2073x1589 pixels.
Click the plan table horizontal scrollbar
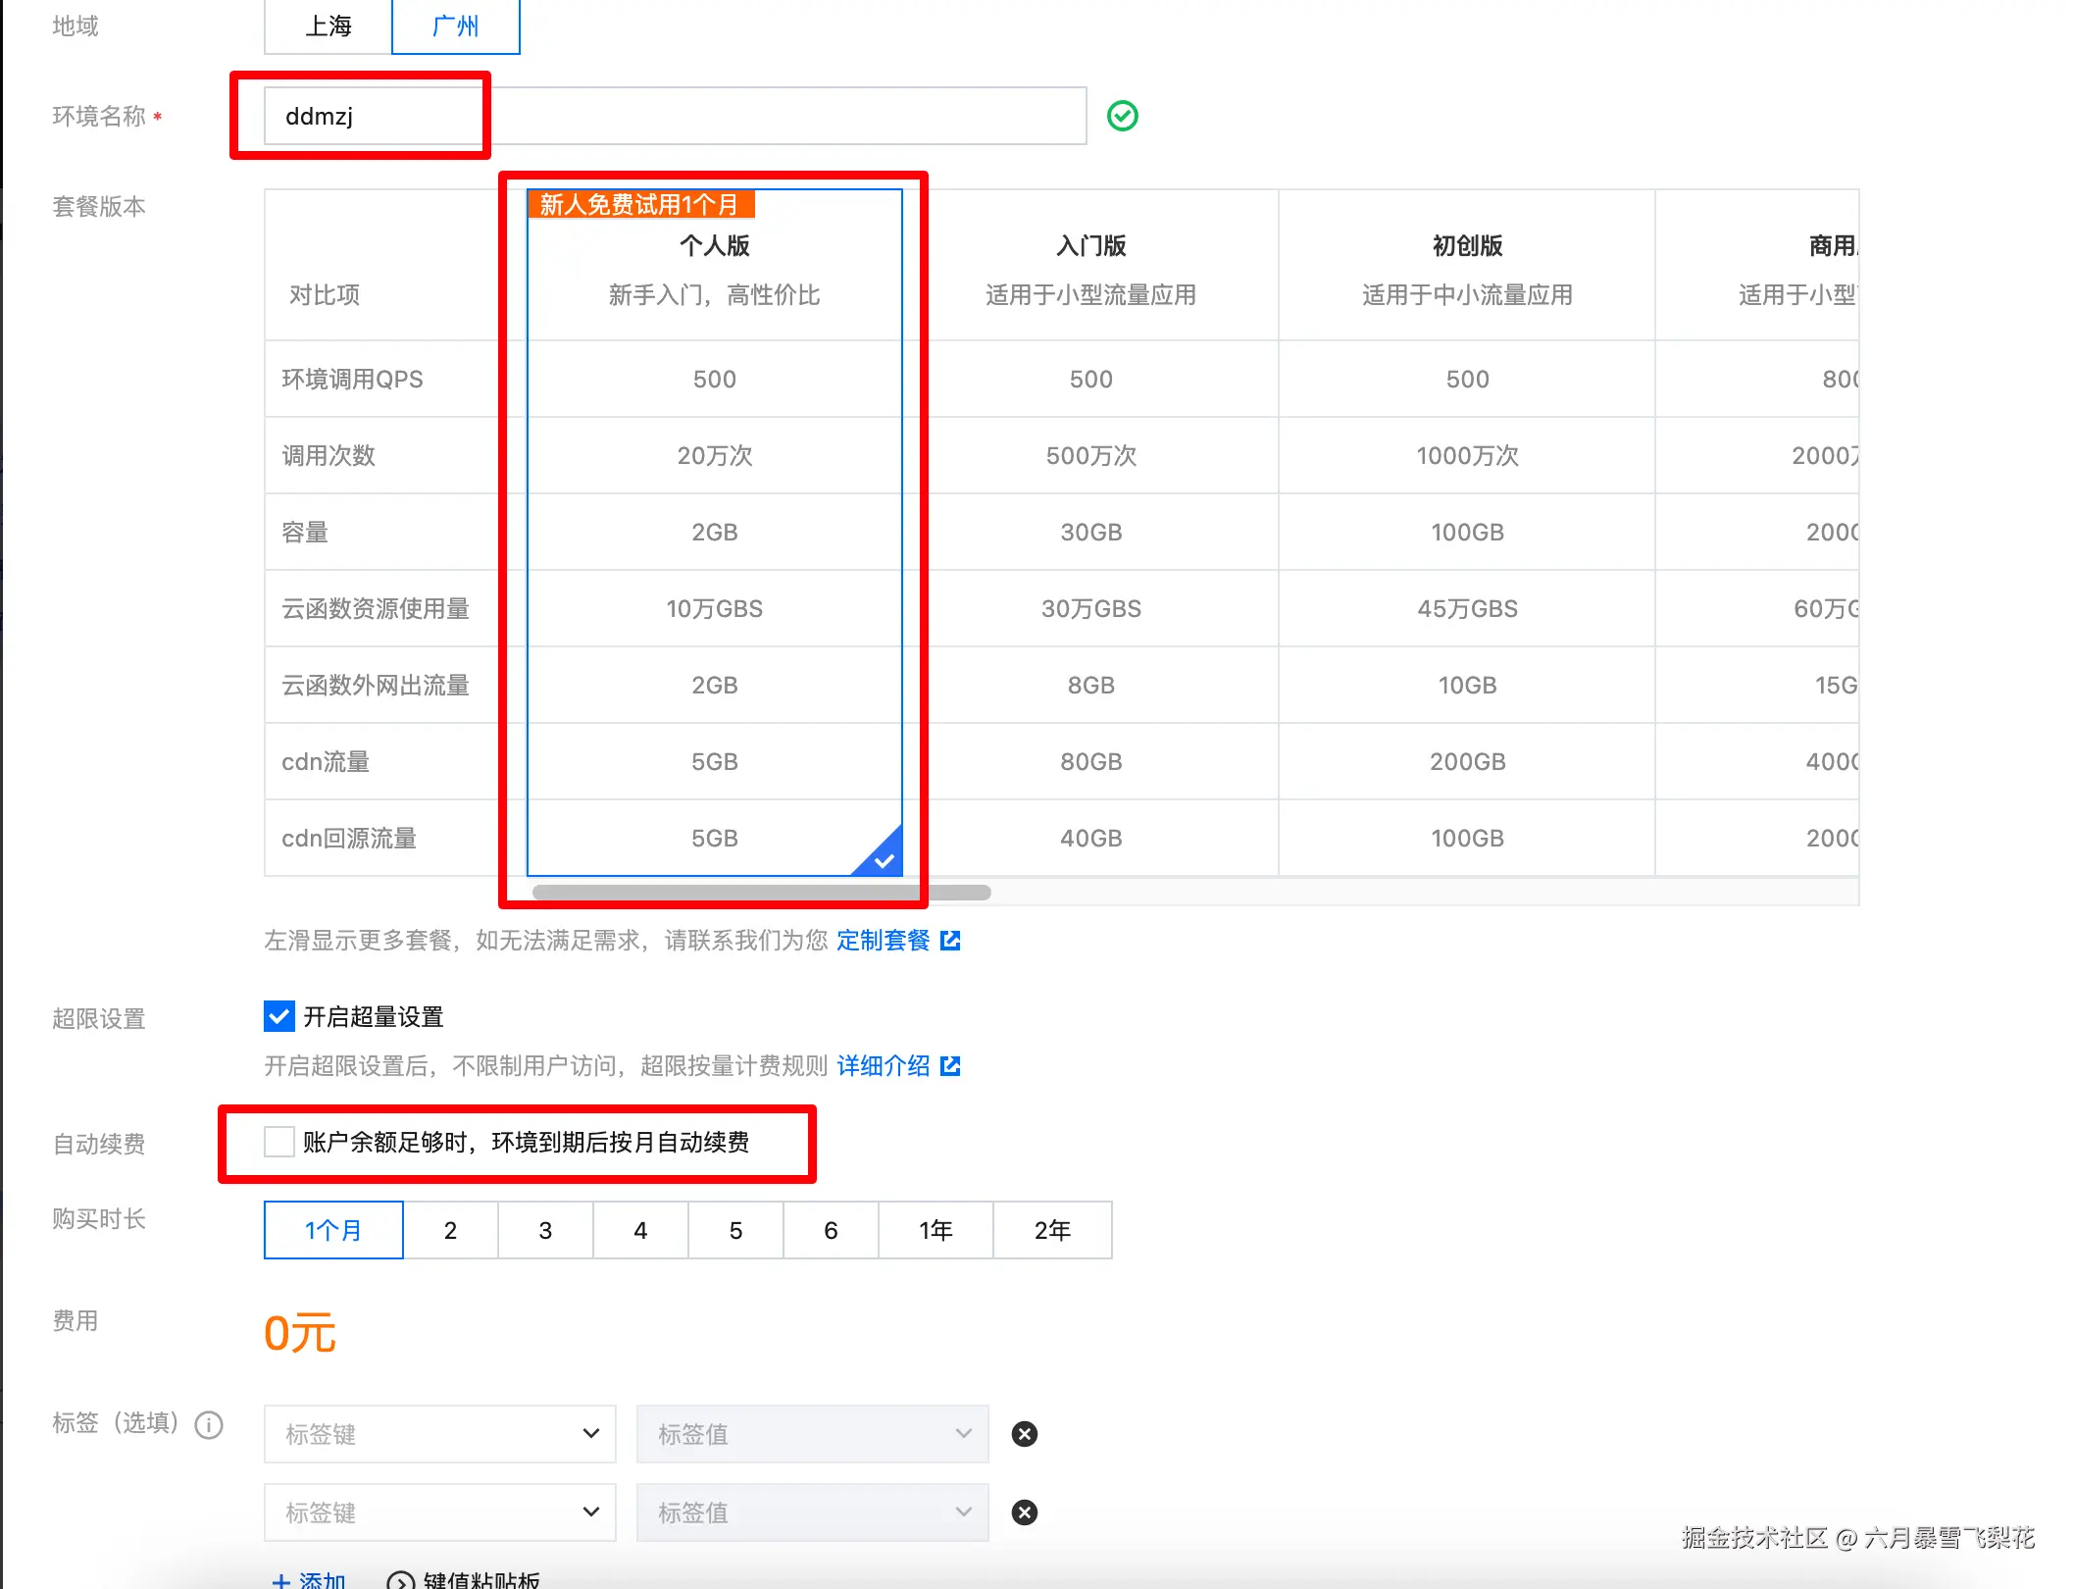(762, 893)
